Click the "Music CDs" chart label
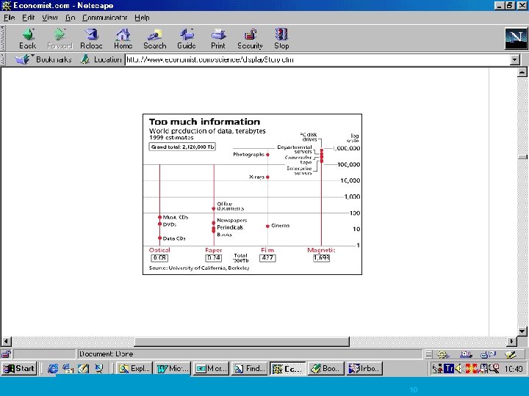The image size is (529, 396). 176,217
